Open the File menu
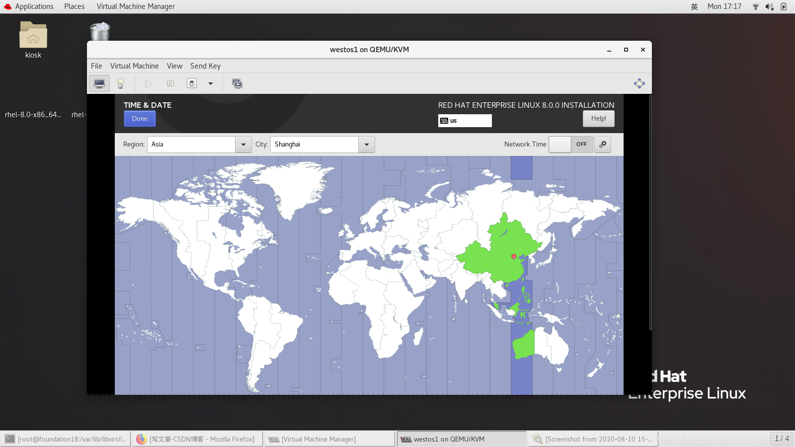Image resolution: width=795 pixels, height=447 pixels. pyautogui.click(x=96, y=66)
